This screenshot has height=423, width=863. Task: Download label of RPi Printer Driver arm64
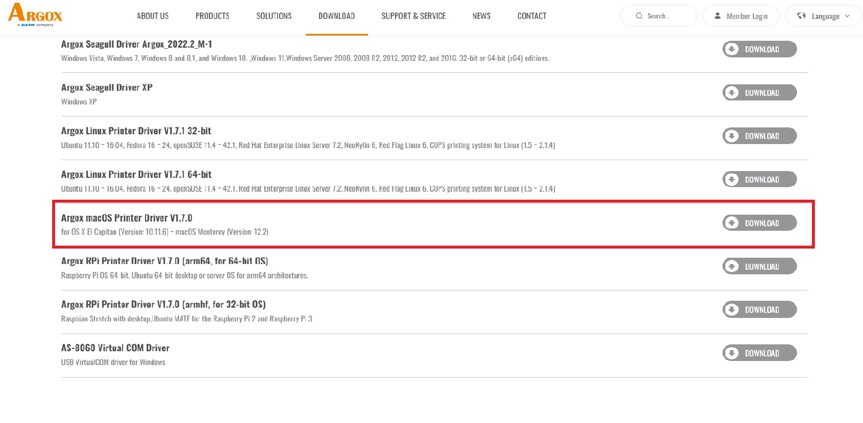(x=762, y=266)
